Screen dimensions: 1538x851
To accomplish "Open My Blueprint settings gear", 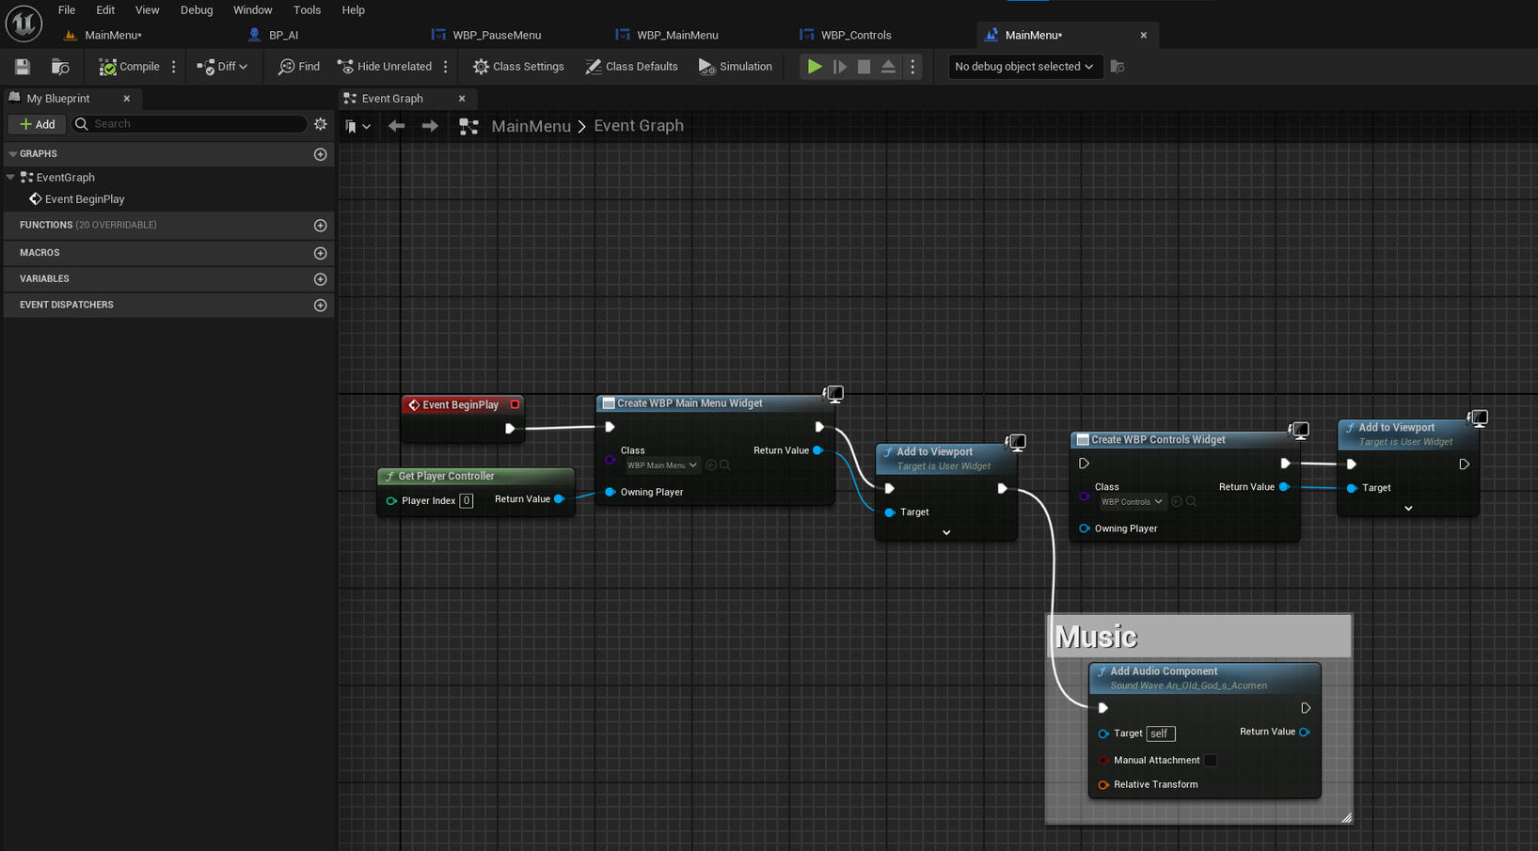I will point(321,124).
